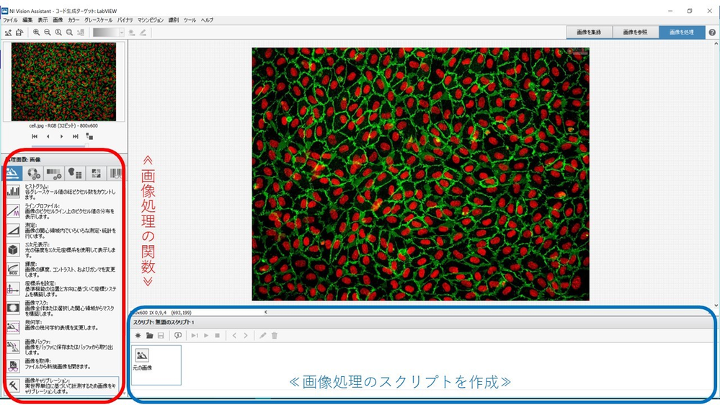
Task: Open the 表示 menu
Action: click(43, 20)
